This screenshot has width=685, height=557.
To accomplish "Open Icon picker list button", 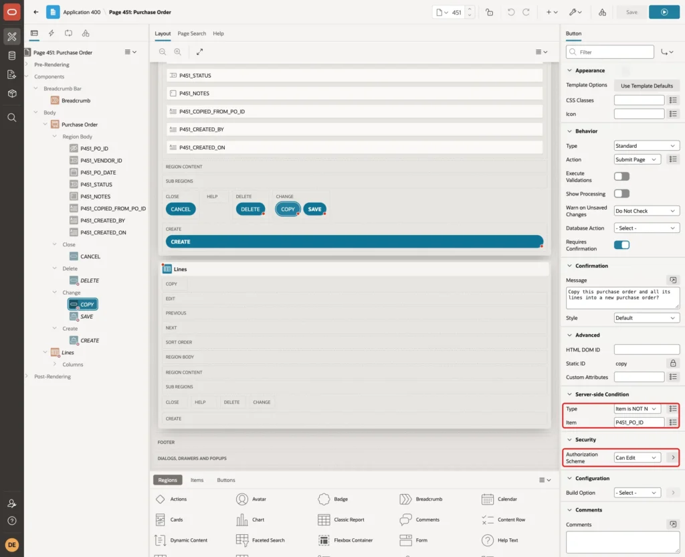I will coord(673,114).
